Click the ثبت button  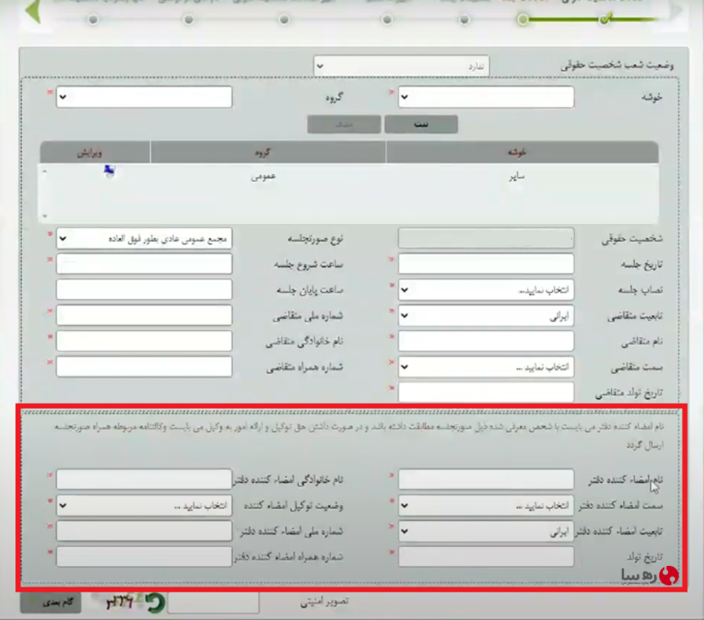(x=421, y=124)
